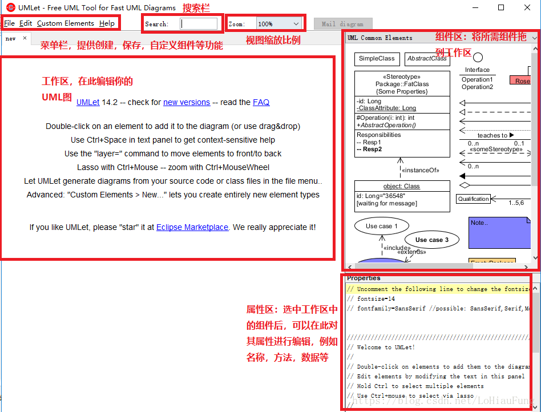Viewport: 541px width, 412px height.
Task: Click the 'Welcome to UMLet!' properties line
Action: (381, 348)
